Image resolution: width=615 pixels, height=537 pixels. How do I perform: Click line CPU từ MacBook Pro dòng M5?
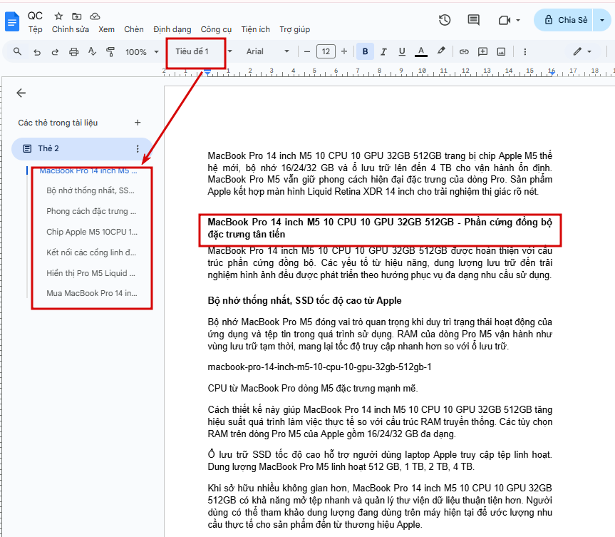pyautogui.click(x=313, y=388)
